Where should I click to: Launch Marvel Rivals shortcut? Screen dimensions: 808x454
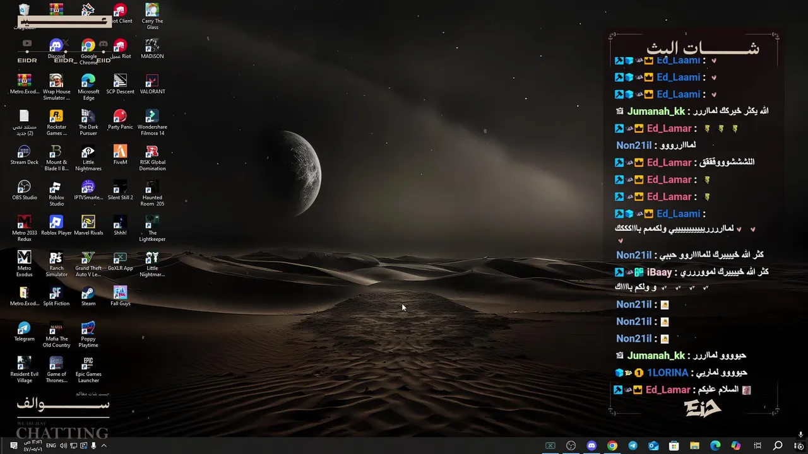point(88,225)
